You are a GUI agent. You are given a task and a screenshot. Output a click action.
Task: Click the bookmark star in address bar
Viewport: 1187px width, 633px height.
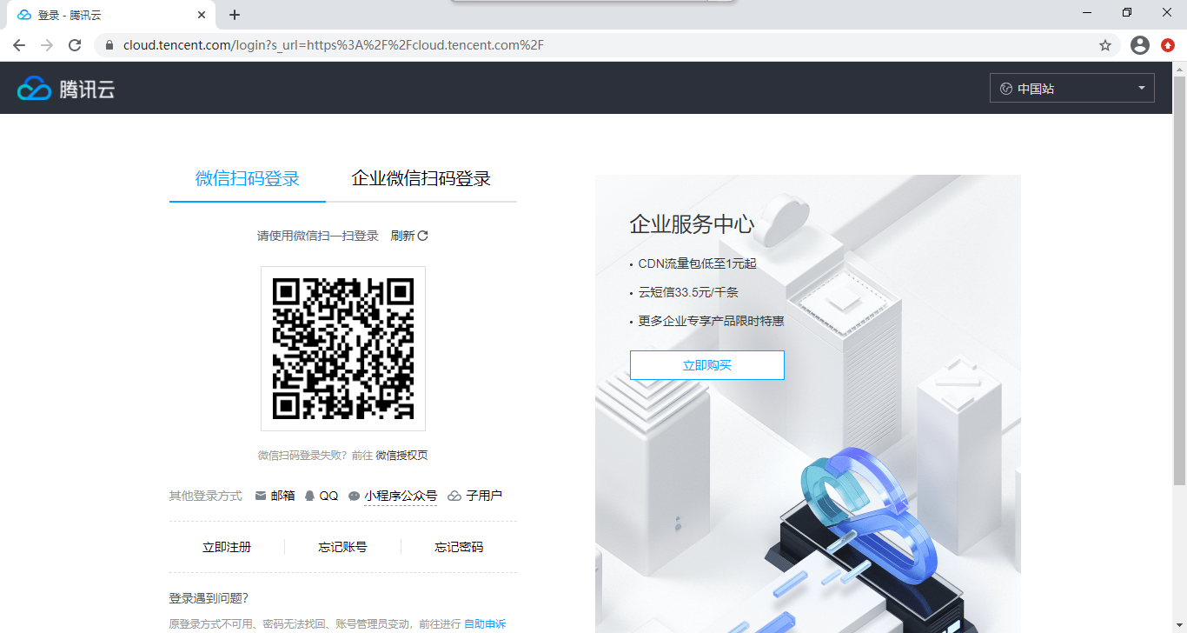[1105, 44]
